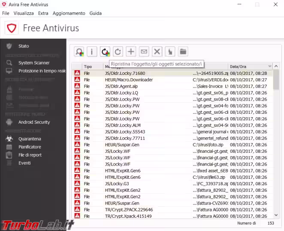Click the warning icon of the JS/Locky.G3 row
284x231 pixels.
(x=77, y=184)
